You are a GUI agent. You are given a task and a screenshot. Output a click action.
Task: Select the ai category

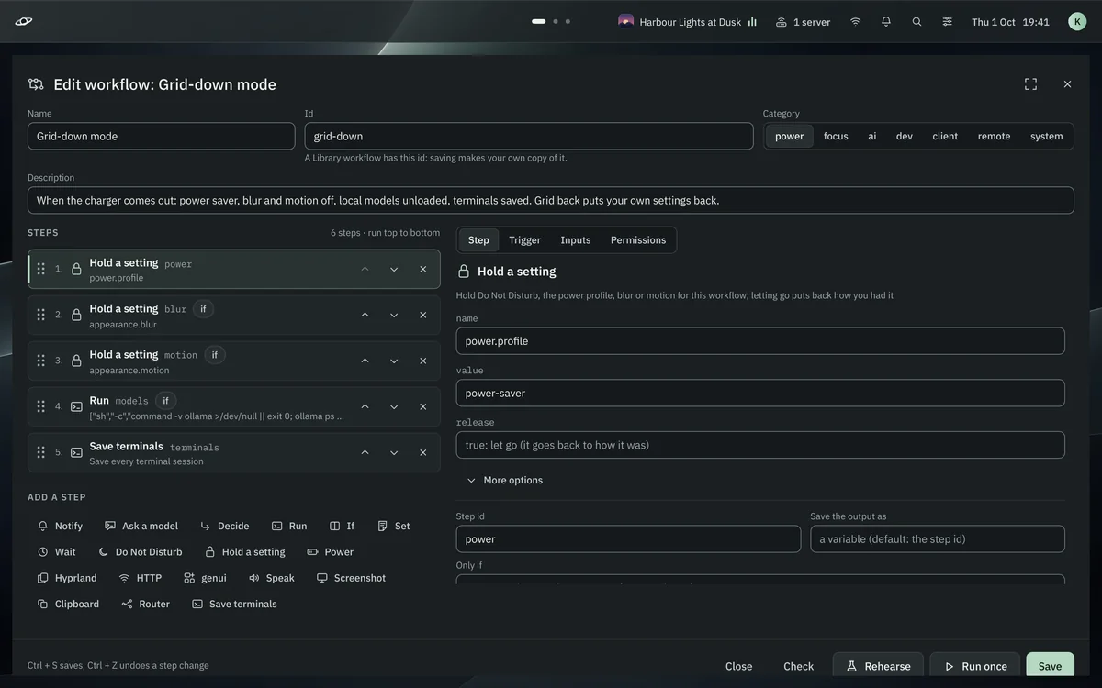(x=872, y=136)
